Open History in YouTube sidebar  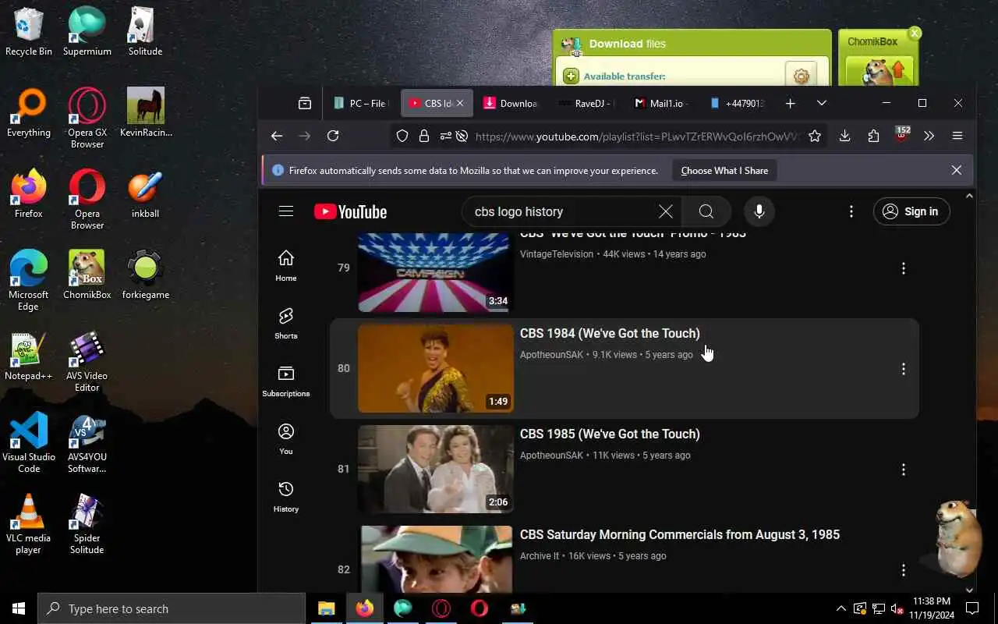tap(286, 497)
